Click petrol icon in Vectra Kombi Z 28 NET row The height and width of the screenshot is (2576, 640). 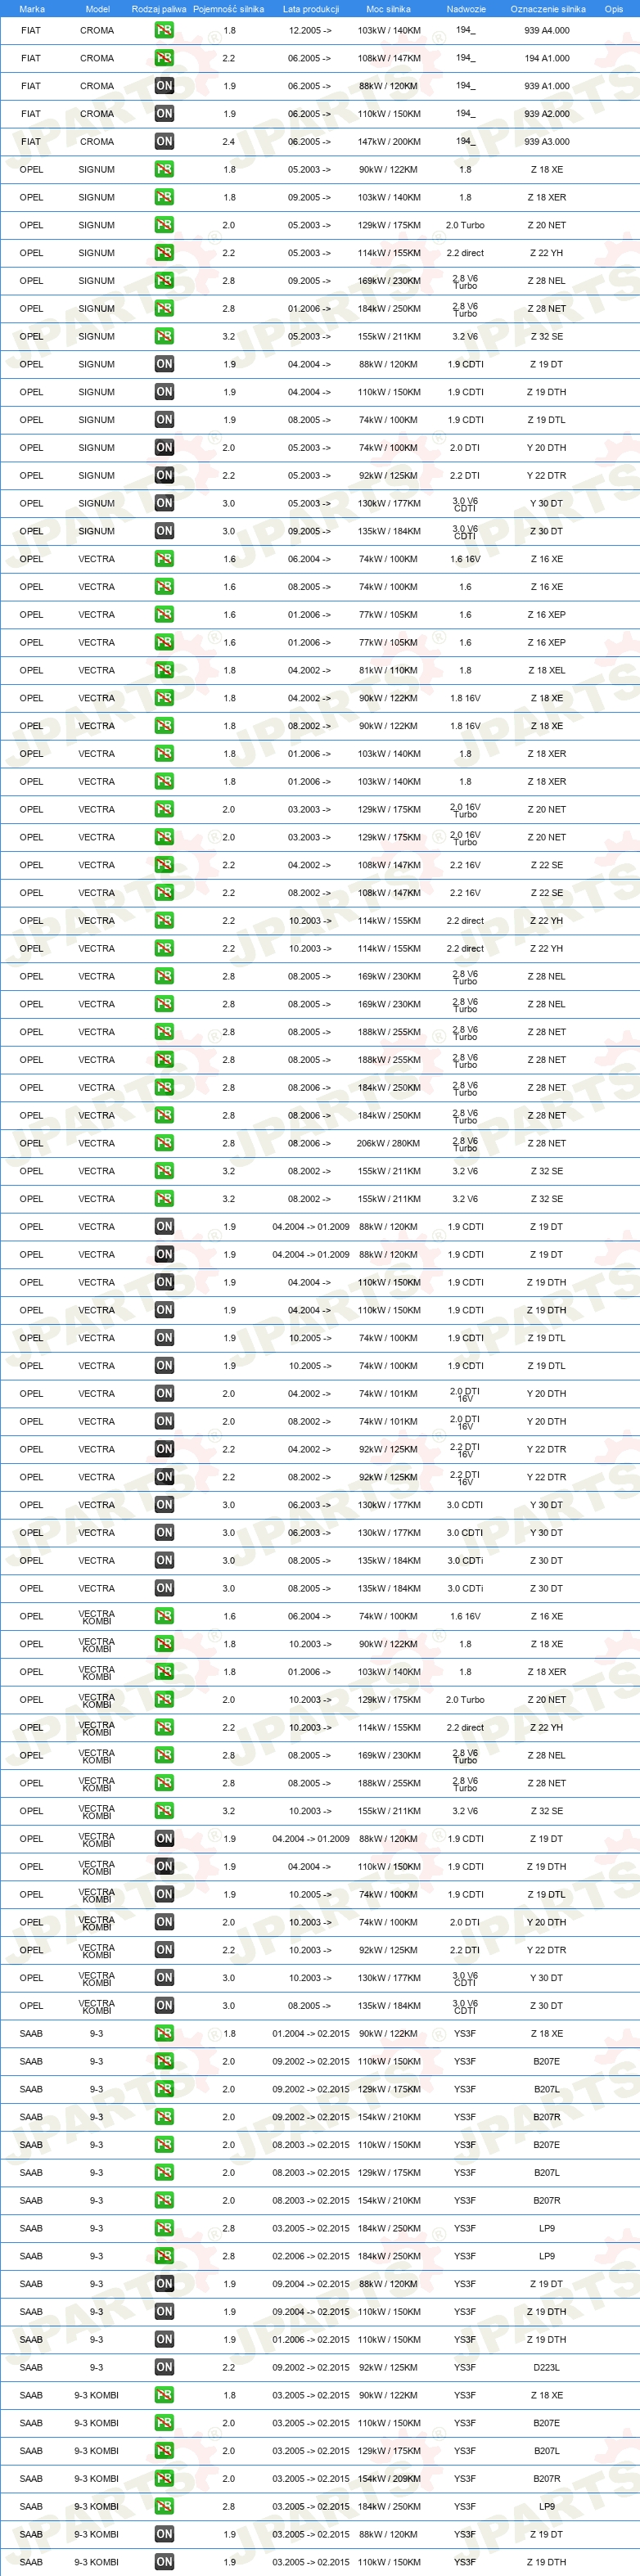164,1783
